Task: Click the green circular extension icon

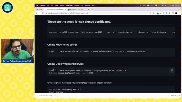Action: (x=167, y=13)
